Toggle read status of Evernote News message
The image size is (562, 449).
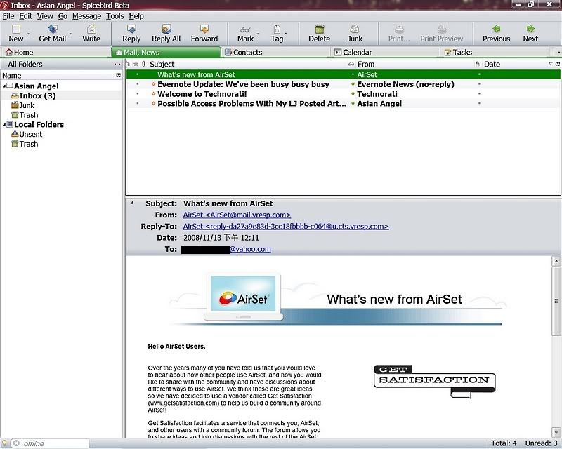[x=353, y=84]
